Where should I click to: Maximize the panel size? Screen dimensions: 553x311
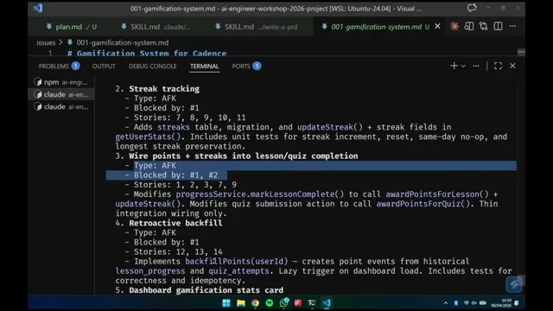[498, 66]
